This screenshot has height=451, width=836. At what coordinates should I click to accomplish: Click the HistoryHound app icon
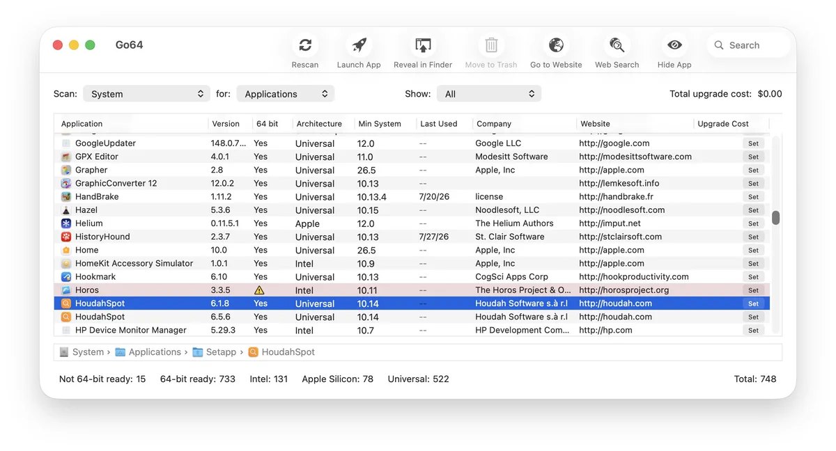point(66,237)
